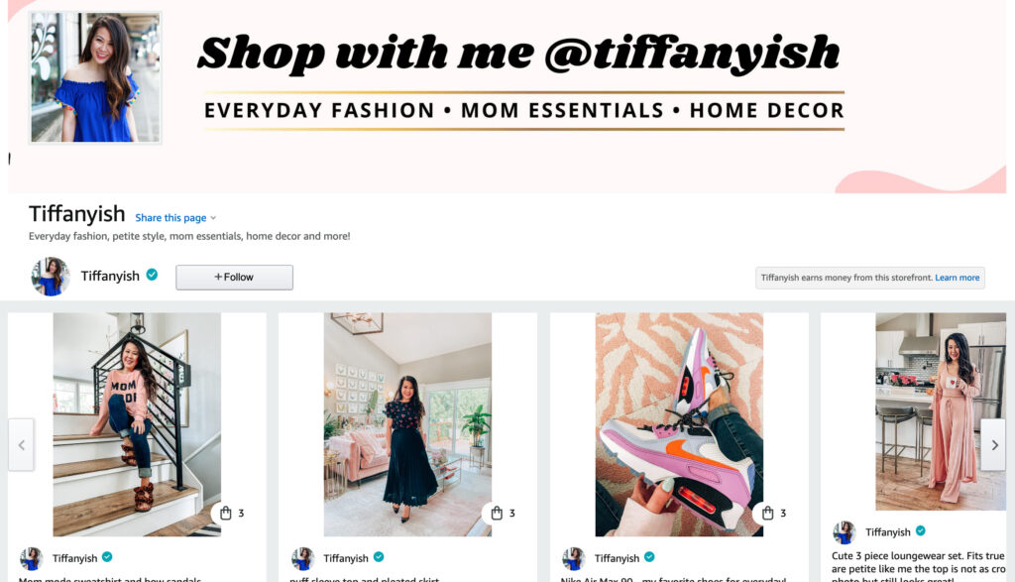The height and width of the screenshot is (582, 1015).
Task: Click the avatar under the loungewear post
Action: (844, 532)
